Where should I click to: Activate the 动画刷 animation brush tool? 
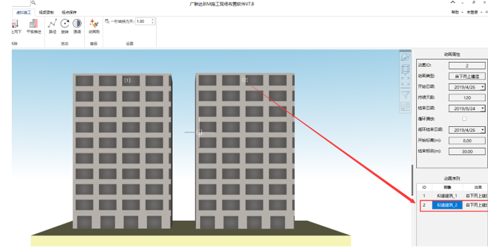(94, 26)
